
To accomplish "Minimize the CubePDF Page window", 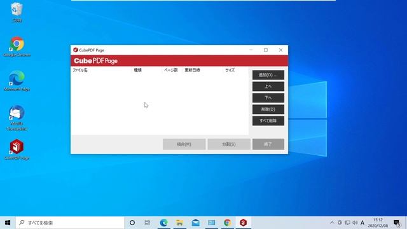I will click(251, 50).
